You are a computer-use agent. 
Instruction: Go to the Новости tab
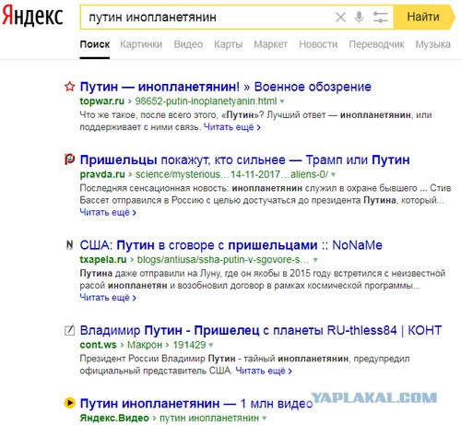318,44
